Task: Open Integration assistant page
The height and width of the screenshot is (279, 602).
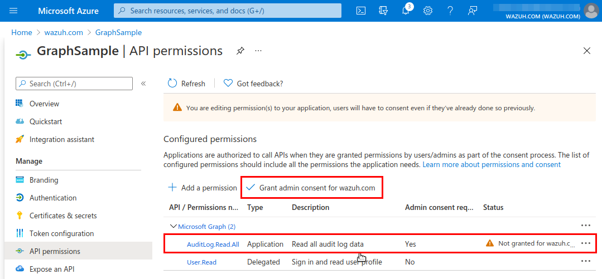Action: pos(62,139)
